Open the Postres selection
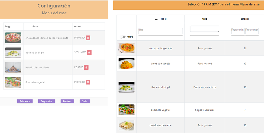 (x=67, y=101)
